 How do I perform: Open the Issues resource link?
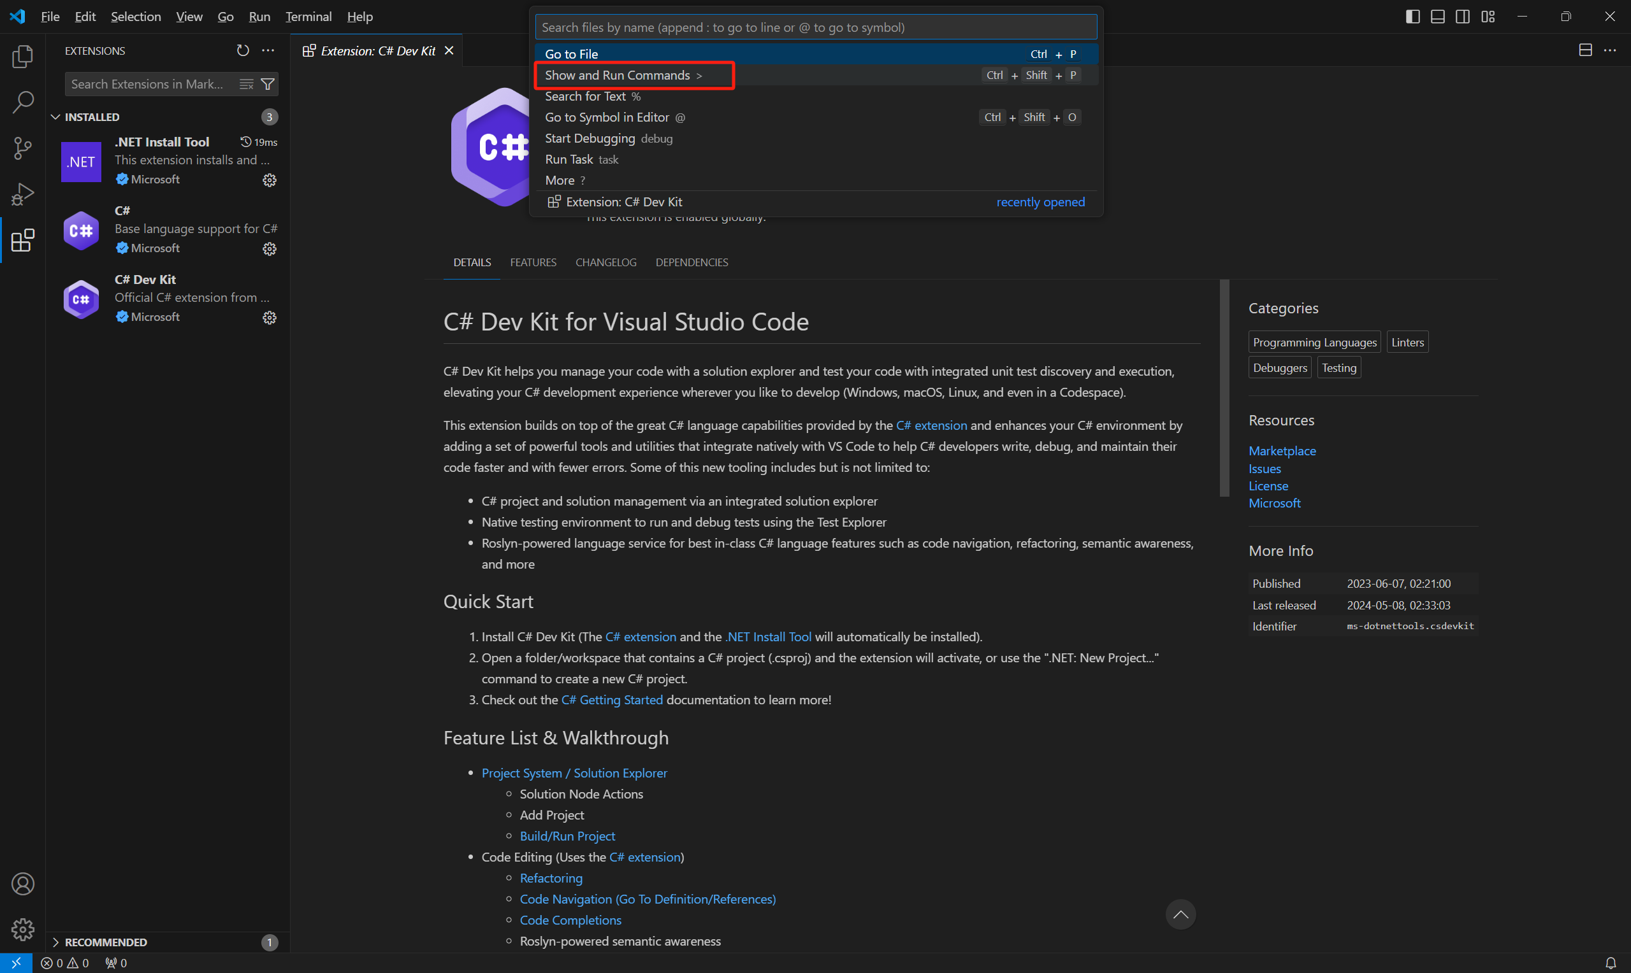click(1265, 469)
